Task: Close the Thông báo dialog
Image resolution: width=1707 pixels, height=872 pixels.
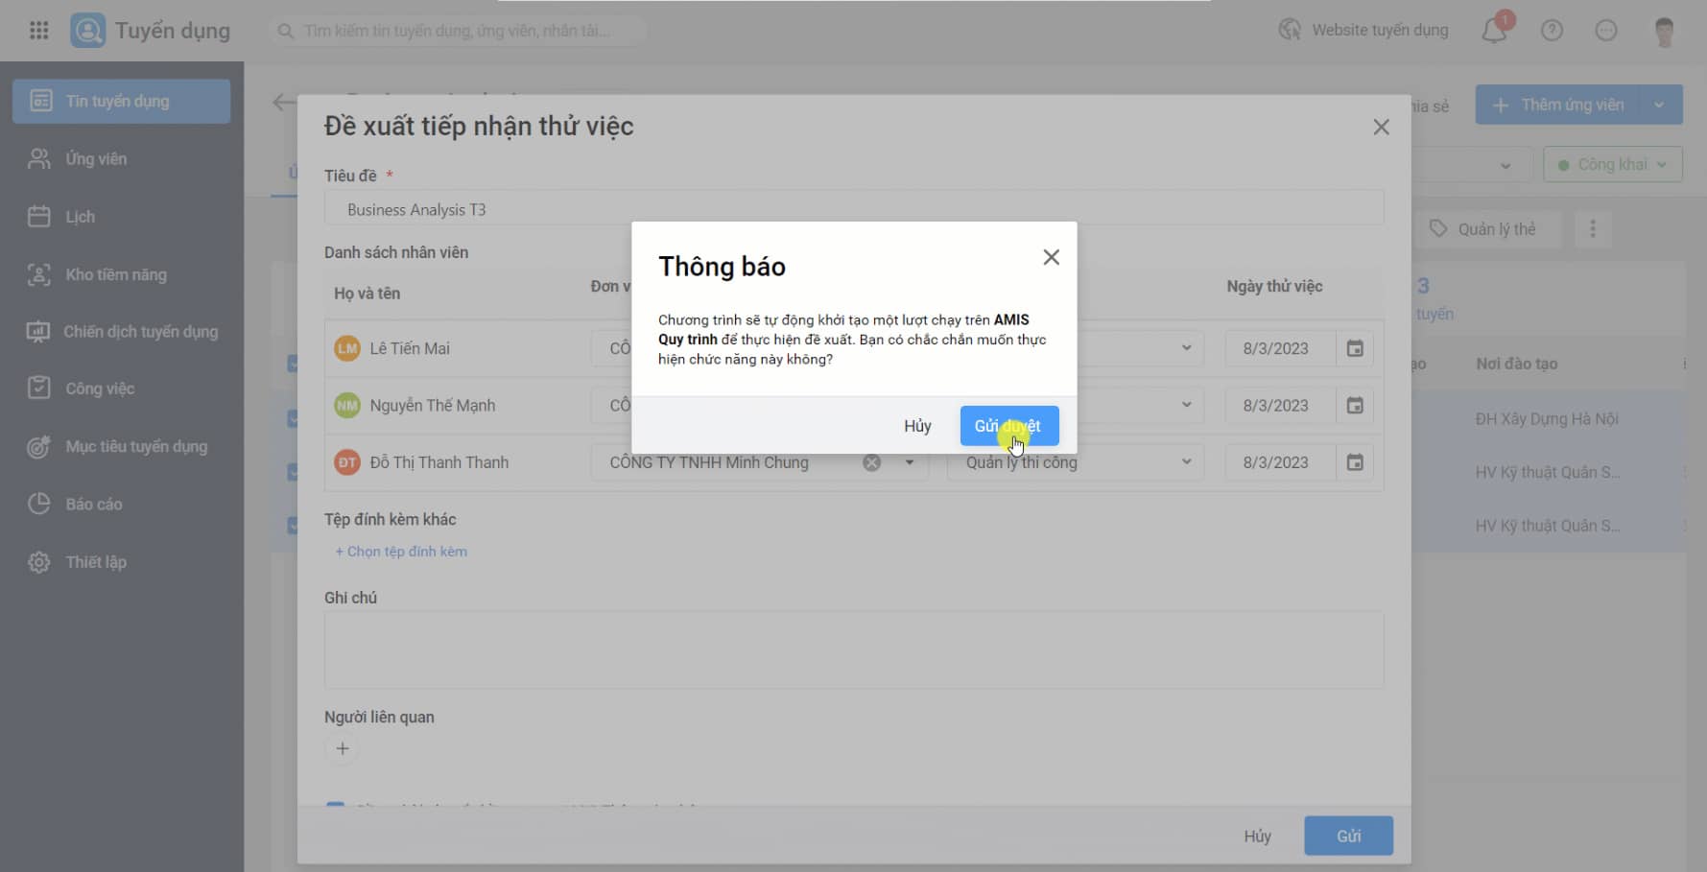Action: (x=1052, y=257)
